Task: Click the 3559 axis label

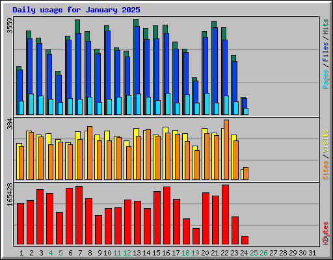Action: [10, 25]
